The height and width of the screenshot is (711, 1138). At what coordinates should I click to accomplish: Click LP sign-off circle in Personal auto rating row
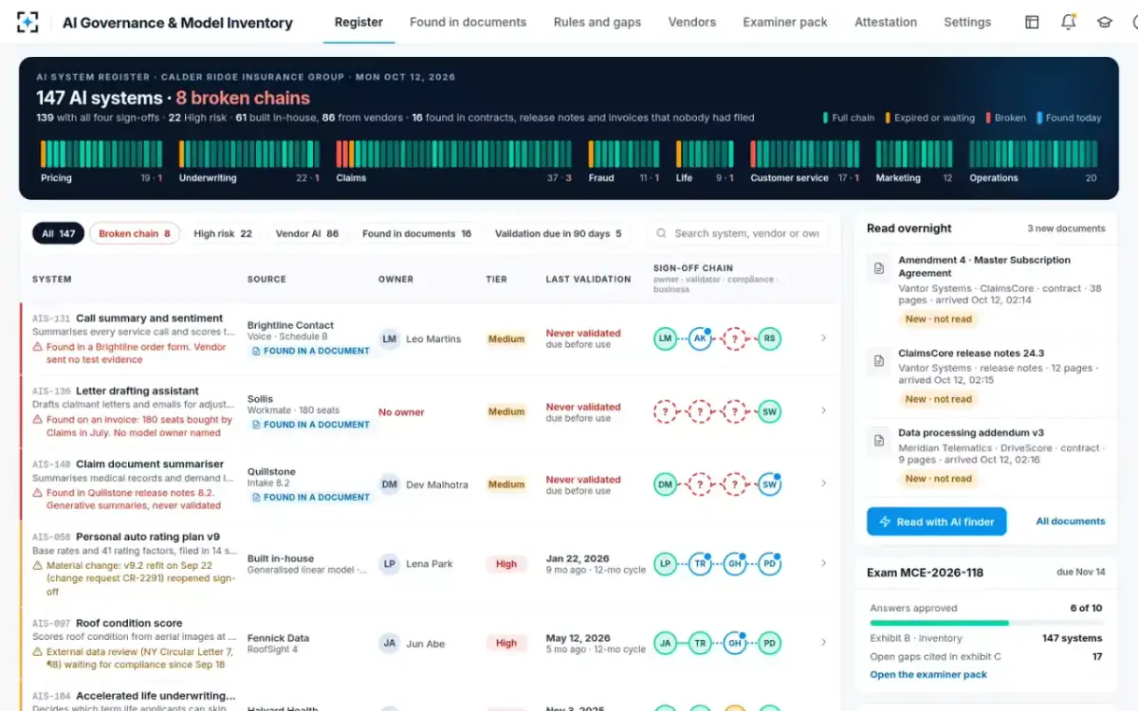tap(666, 564)
